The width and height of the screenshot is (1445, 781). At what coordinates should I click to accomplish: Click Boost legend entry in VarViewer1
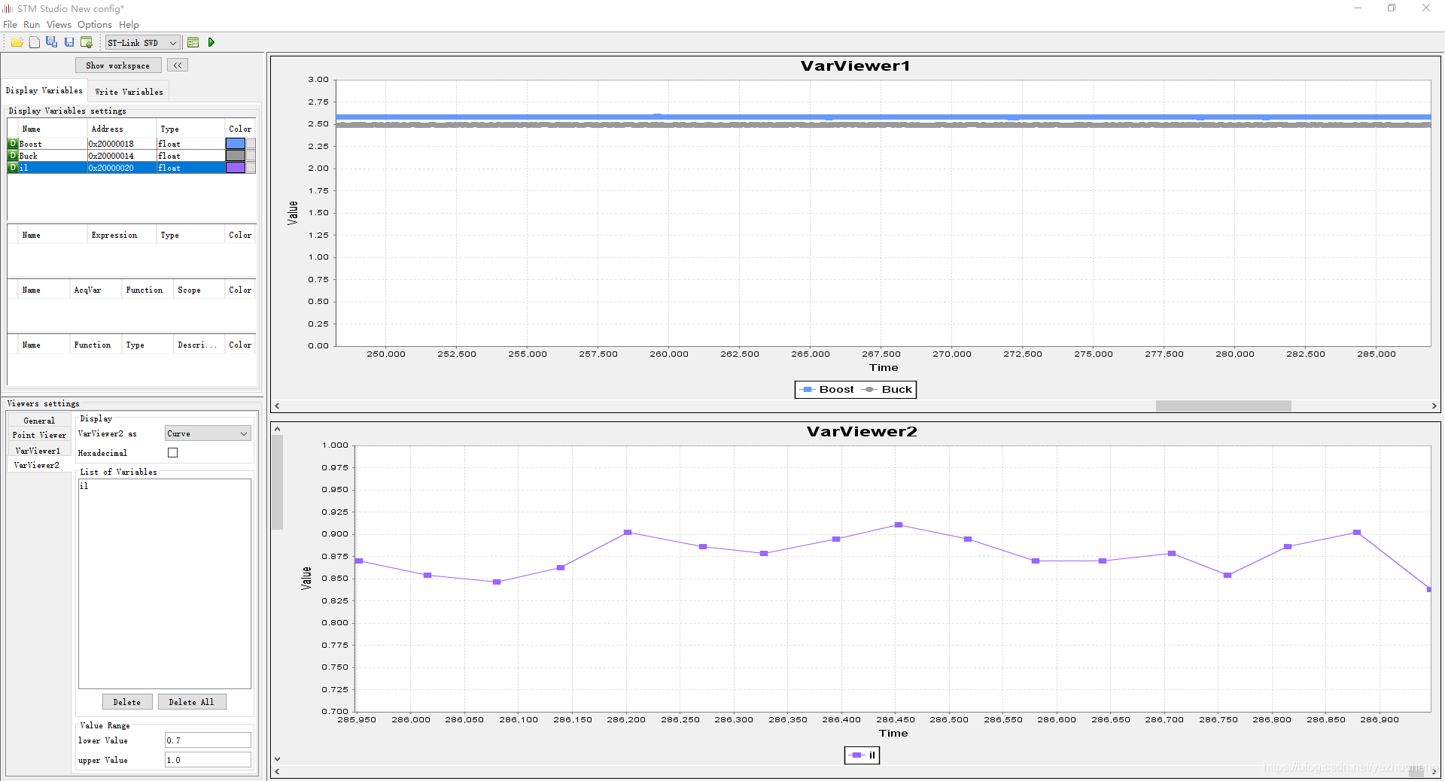[x=828, y=390]
